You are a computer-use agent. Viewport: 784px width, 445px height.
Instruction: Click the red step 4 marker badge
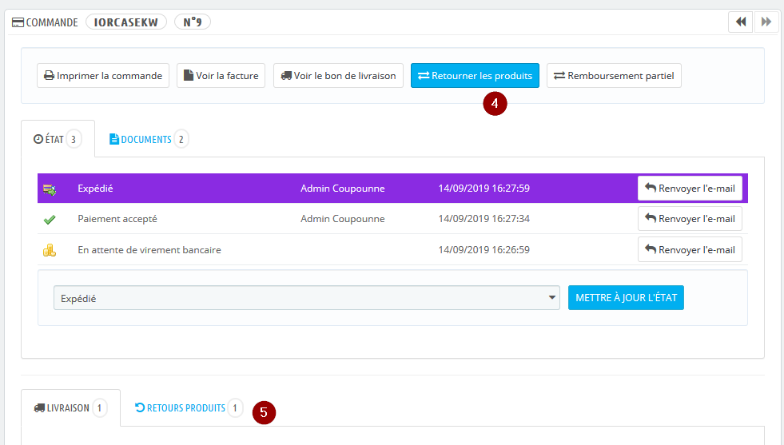495,104
